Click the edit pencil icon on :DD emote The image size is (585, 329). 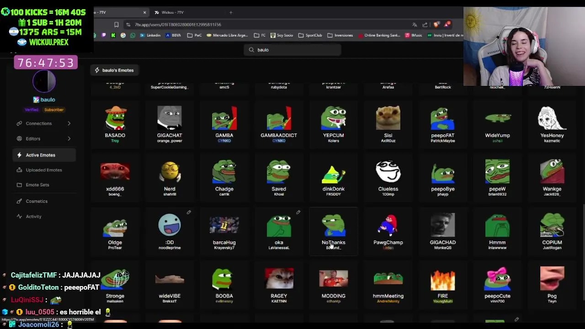[189, 212]
